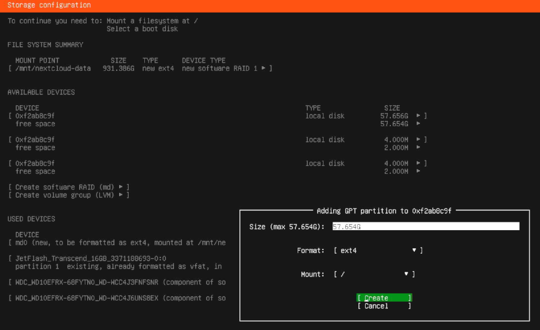Click the arrow beside Create software RAID (md)
Viewport: 540px width, 330px height.
point(121,187)
